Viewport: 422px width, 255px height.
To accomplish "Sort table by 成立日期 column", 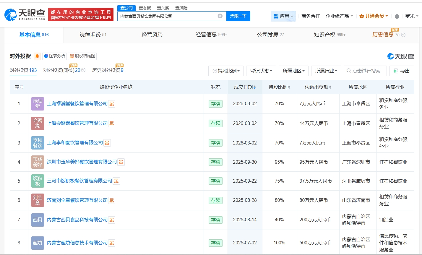I will point(245,87).
